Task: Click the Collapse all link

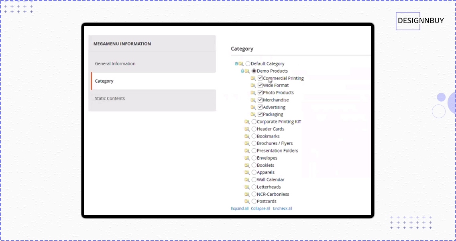Action: (261, 208)
